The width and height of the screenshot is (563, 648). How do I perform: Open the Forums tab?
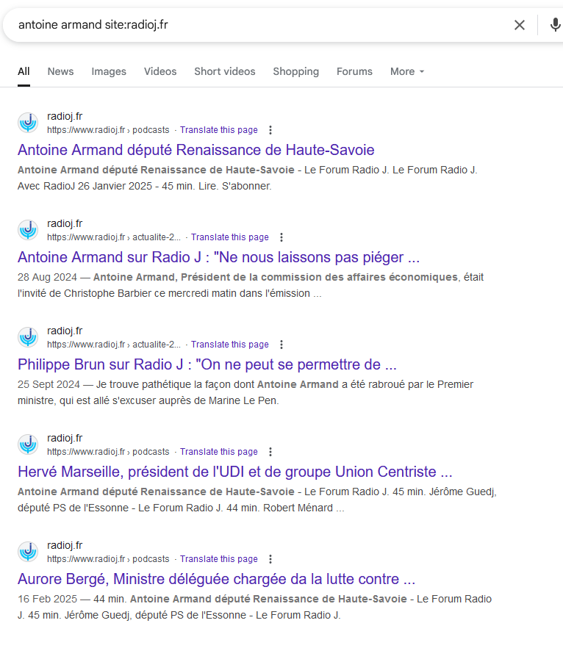click(x=354, y=71)
